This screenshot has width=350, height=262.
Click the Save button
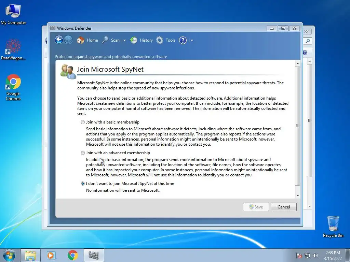(256, 207)
